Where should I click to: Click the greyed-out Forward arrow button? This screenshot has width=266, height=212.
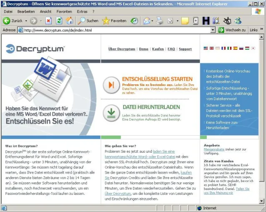pos(34,21)
